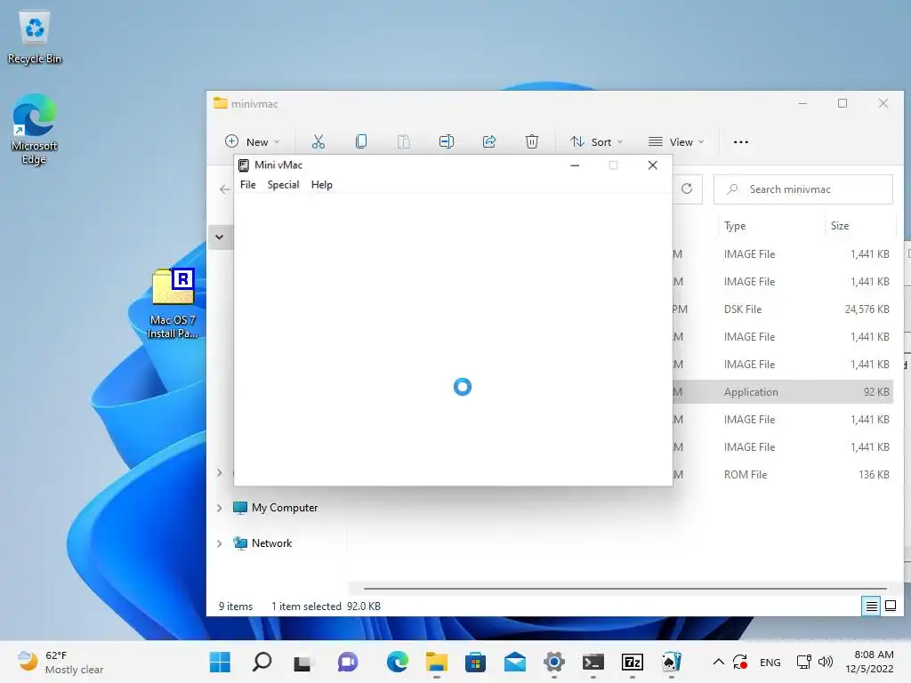
Task: Click the Size column header
Action: click(x=840, y=226)
